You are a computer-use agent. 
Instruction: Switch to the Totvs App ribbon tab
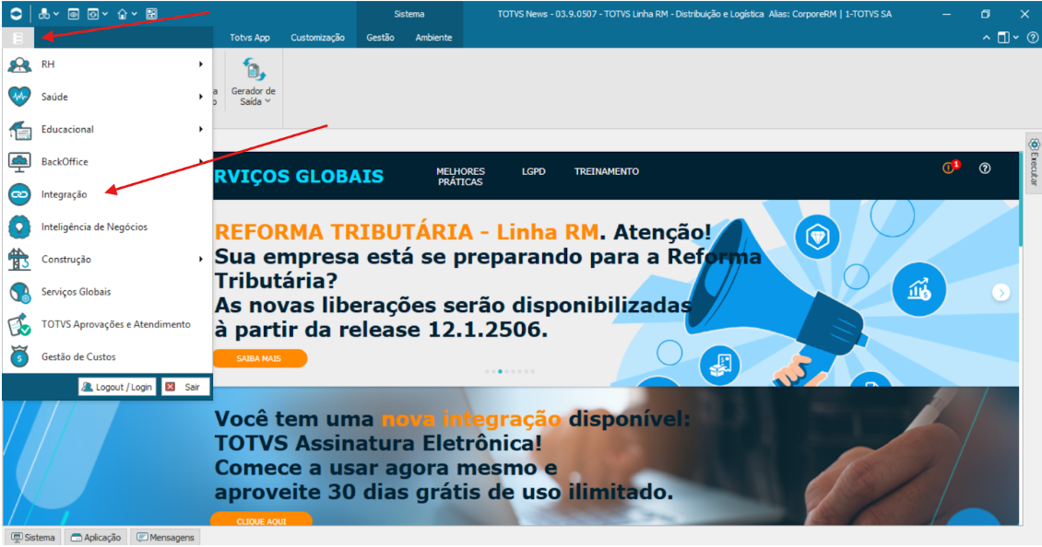click(250, 38)
